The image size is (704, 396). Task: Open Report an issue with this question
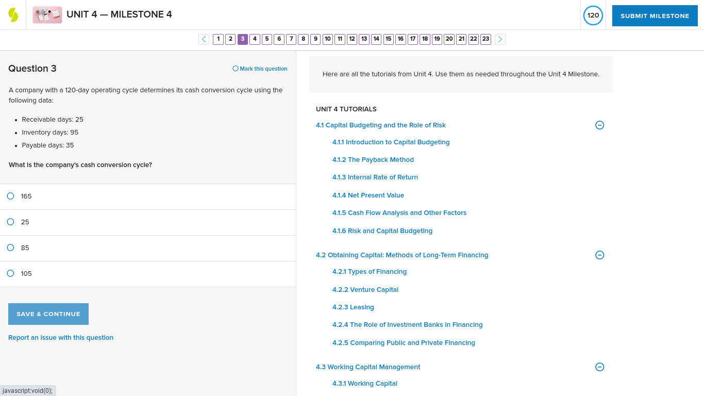60,337
